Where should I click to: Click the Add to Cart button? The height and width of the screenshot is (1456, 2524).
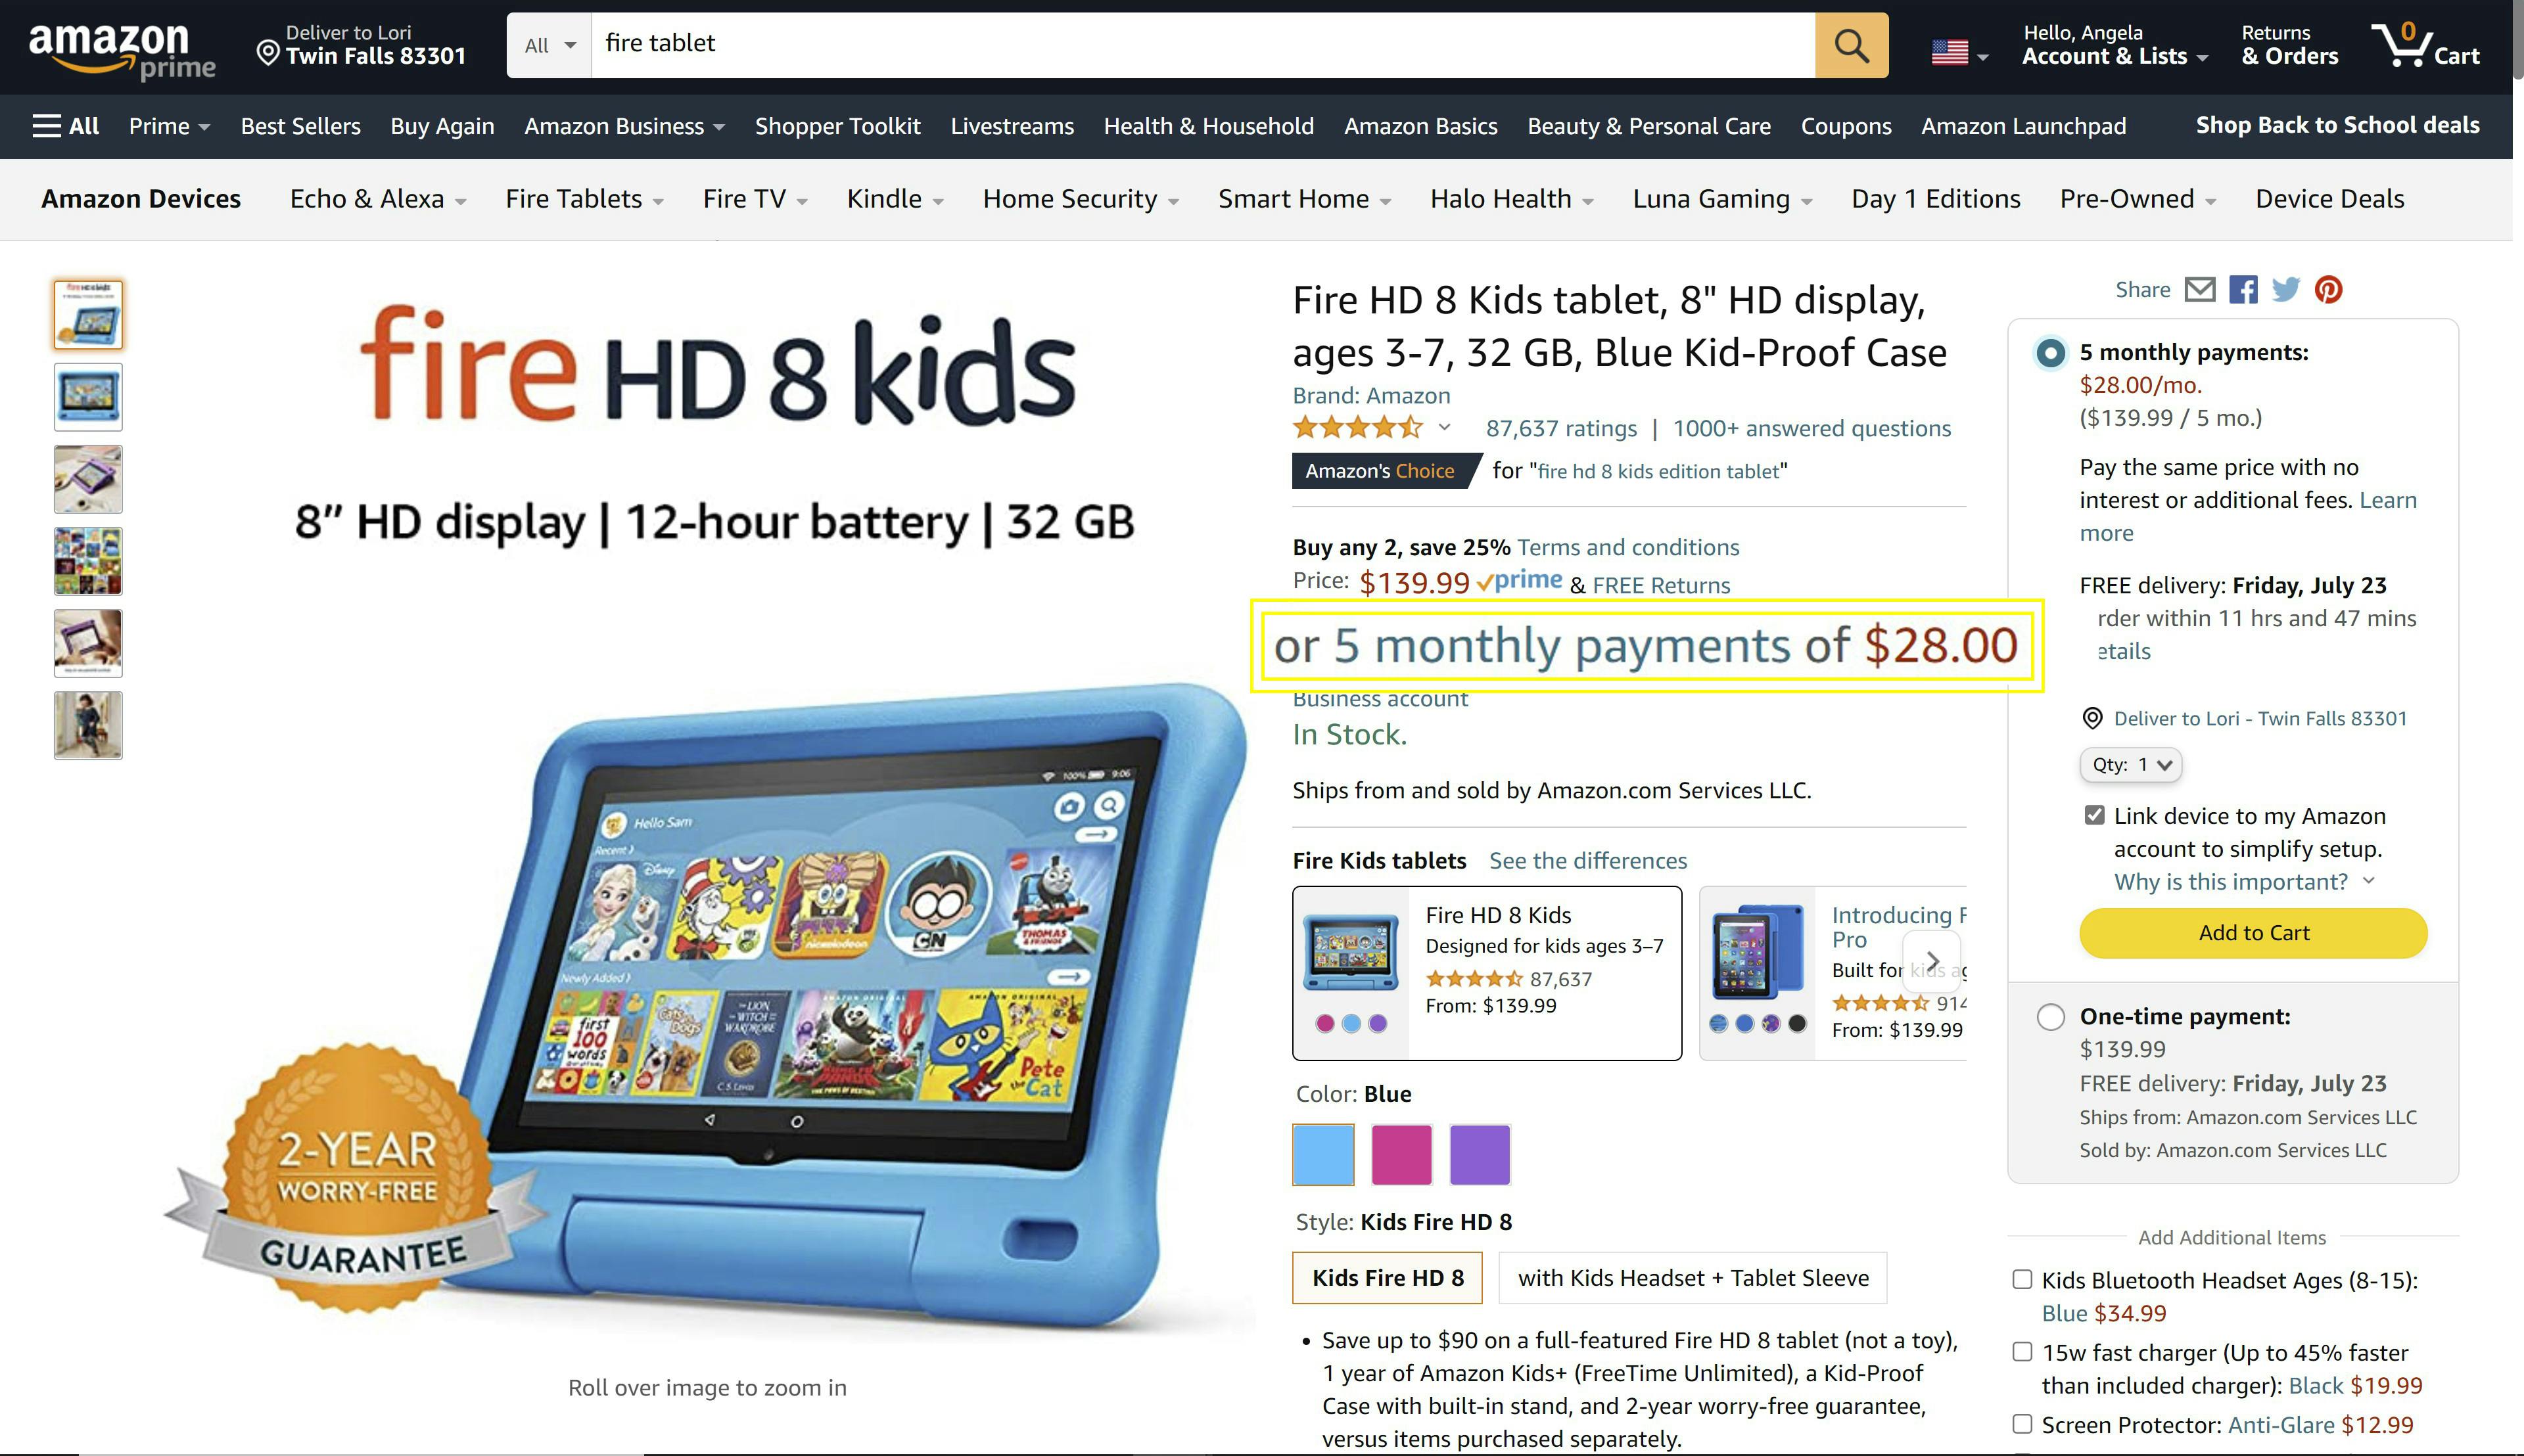(2253, 933)
